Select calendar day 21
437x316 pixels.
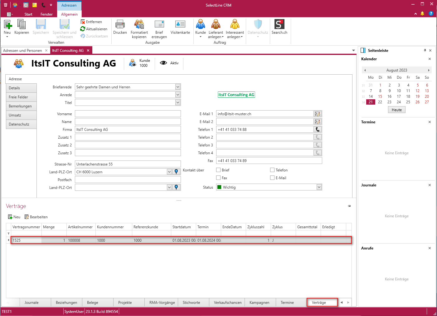371,102
